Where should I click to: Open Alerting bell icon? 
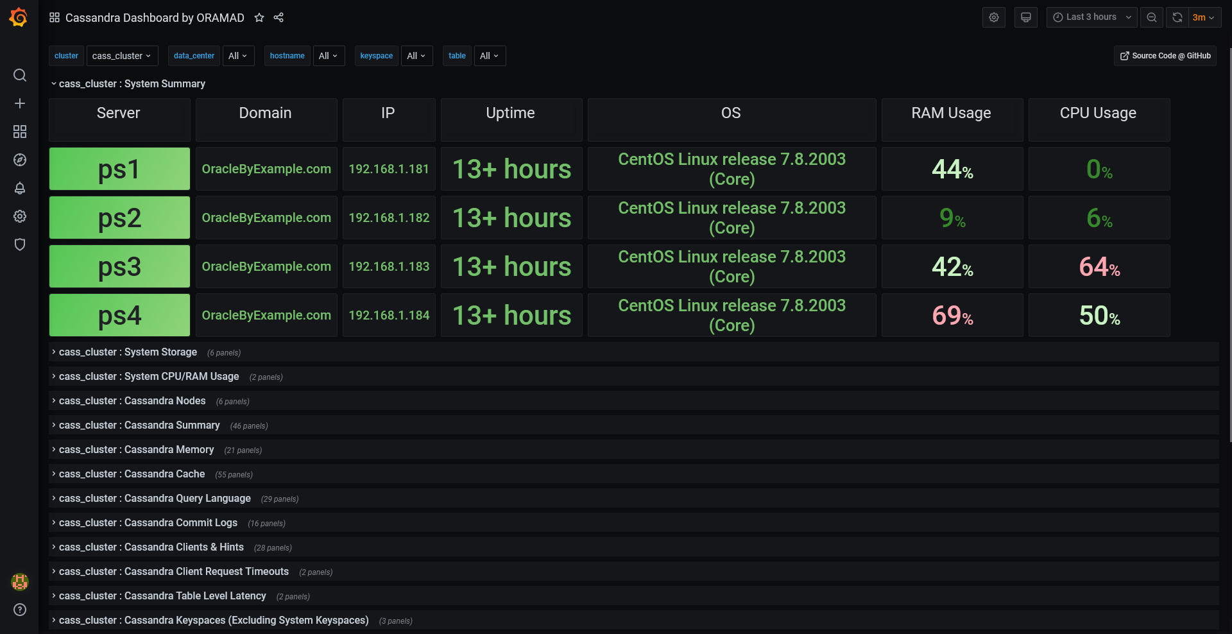[x=20, y=188]
